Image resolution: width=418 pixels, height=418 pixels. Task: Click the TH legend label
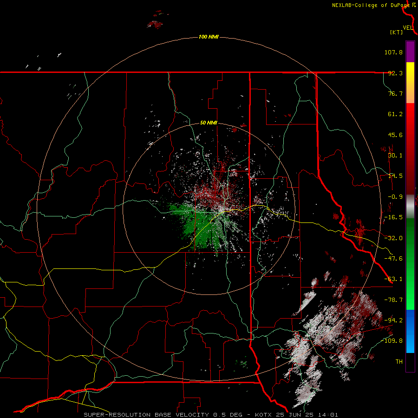click(x=399, y=361)
